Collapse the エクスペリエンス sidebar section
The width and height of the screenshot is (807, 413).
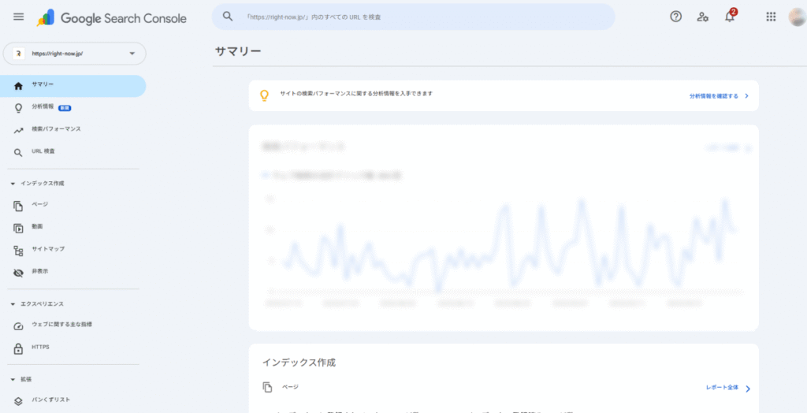[13, 303]
